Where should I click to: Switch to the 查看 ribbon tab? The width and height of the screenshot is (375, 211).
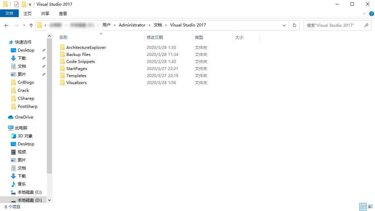pos(63,14)
